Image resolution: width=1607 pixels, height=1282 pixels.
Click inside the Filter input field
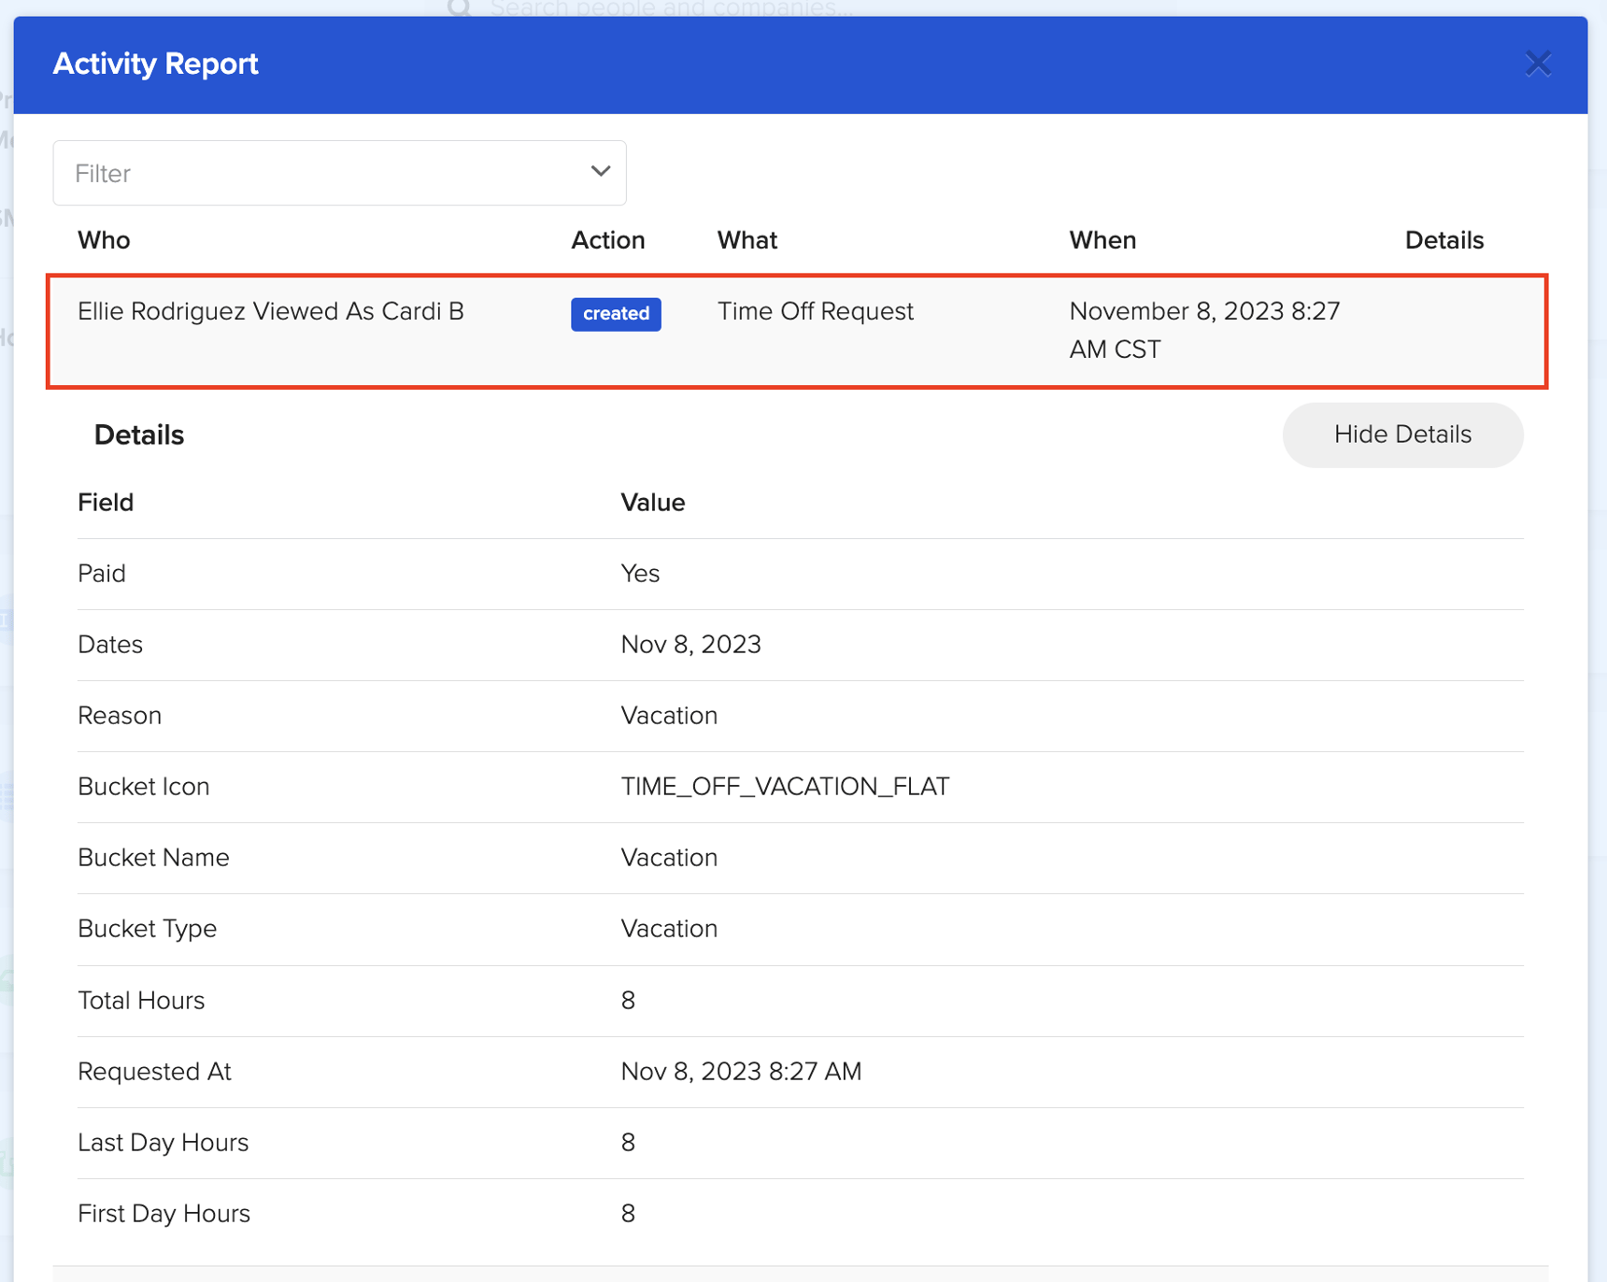click(280, 172)
